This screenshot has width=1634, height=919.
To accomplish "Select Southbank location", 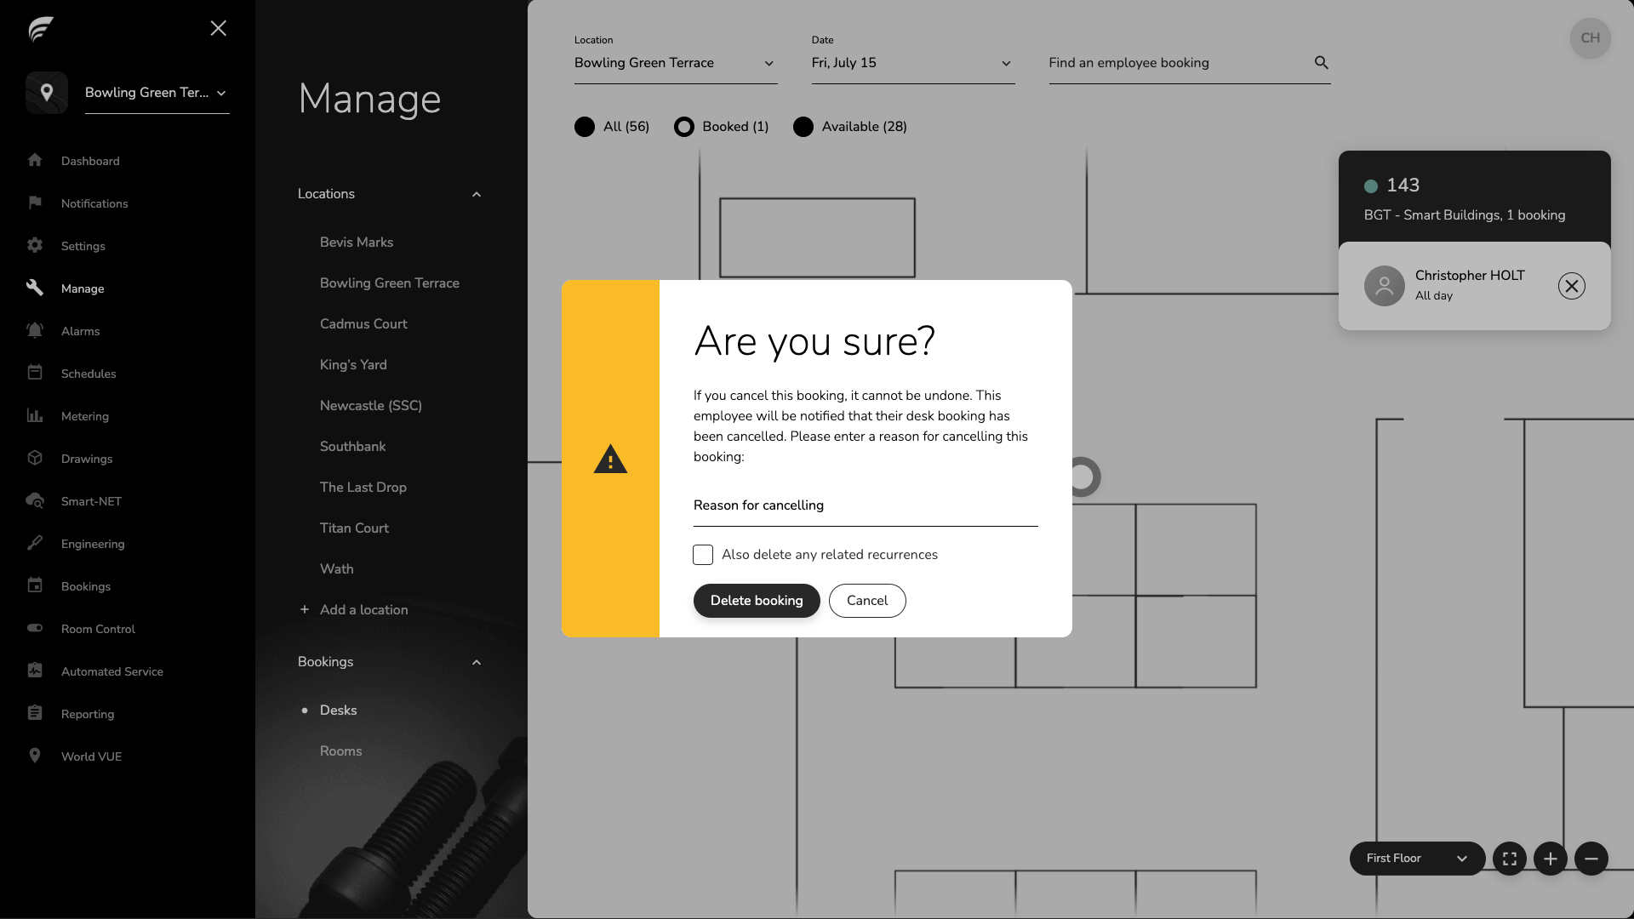I will tap(352, 447).
